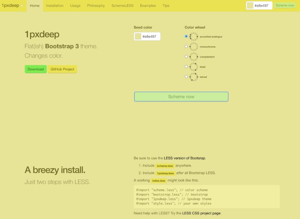Select the triad radio button
The image size is (300, 219).
[x=186, y=66]
